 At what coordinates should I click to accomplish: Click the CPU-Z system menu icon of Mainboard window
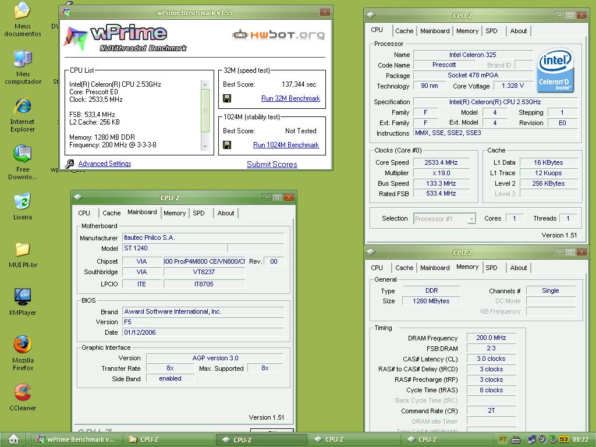[79, 197]
